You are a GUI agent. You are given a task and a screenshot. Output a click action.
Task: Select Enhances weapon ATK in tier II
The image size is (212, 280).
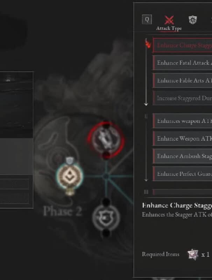point(182,121)
